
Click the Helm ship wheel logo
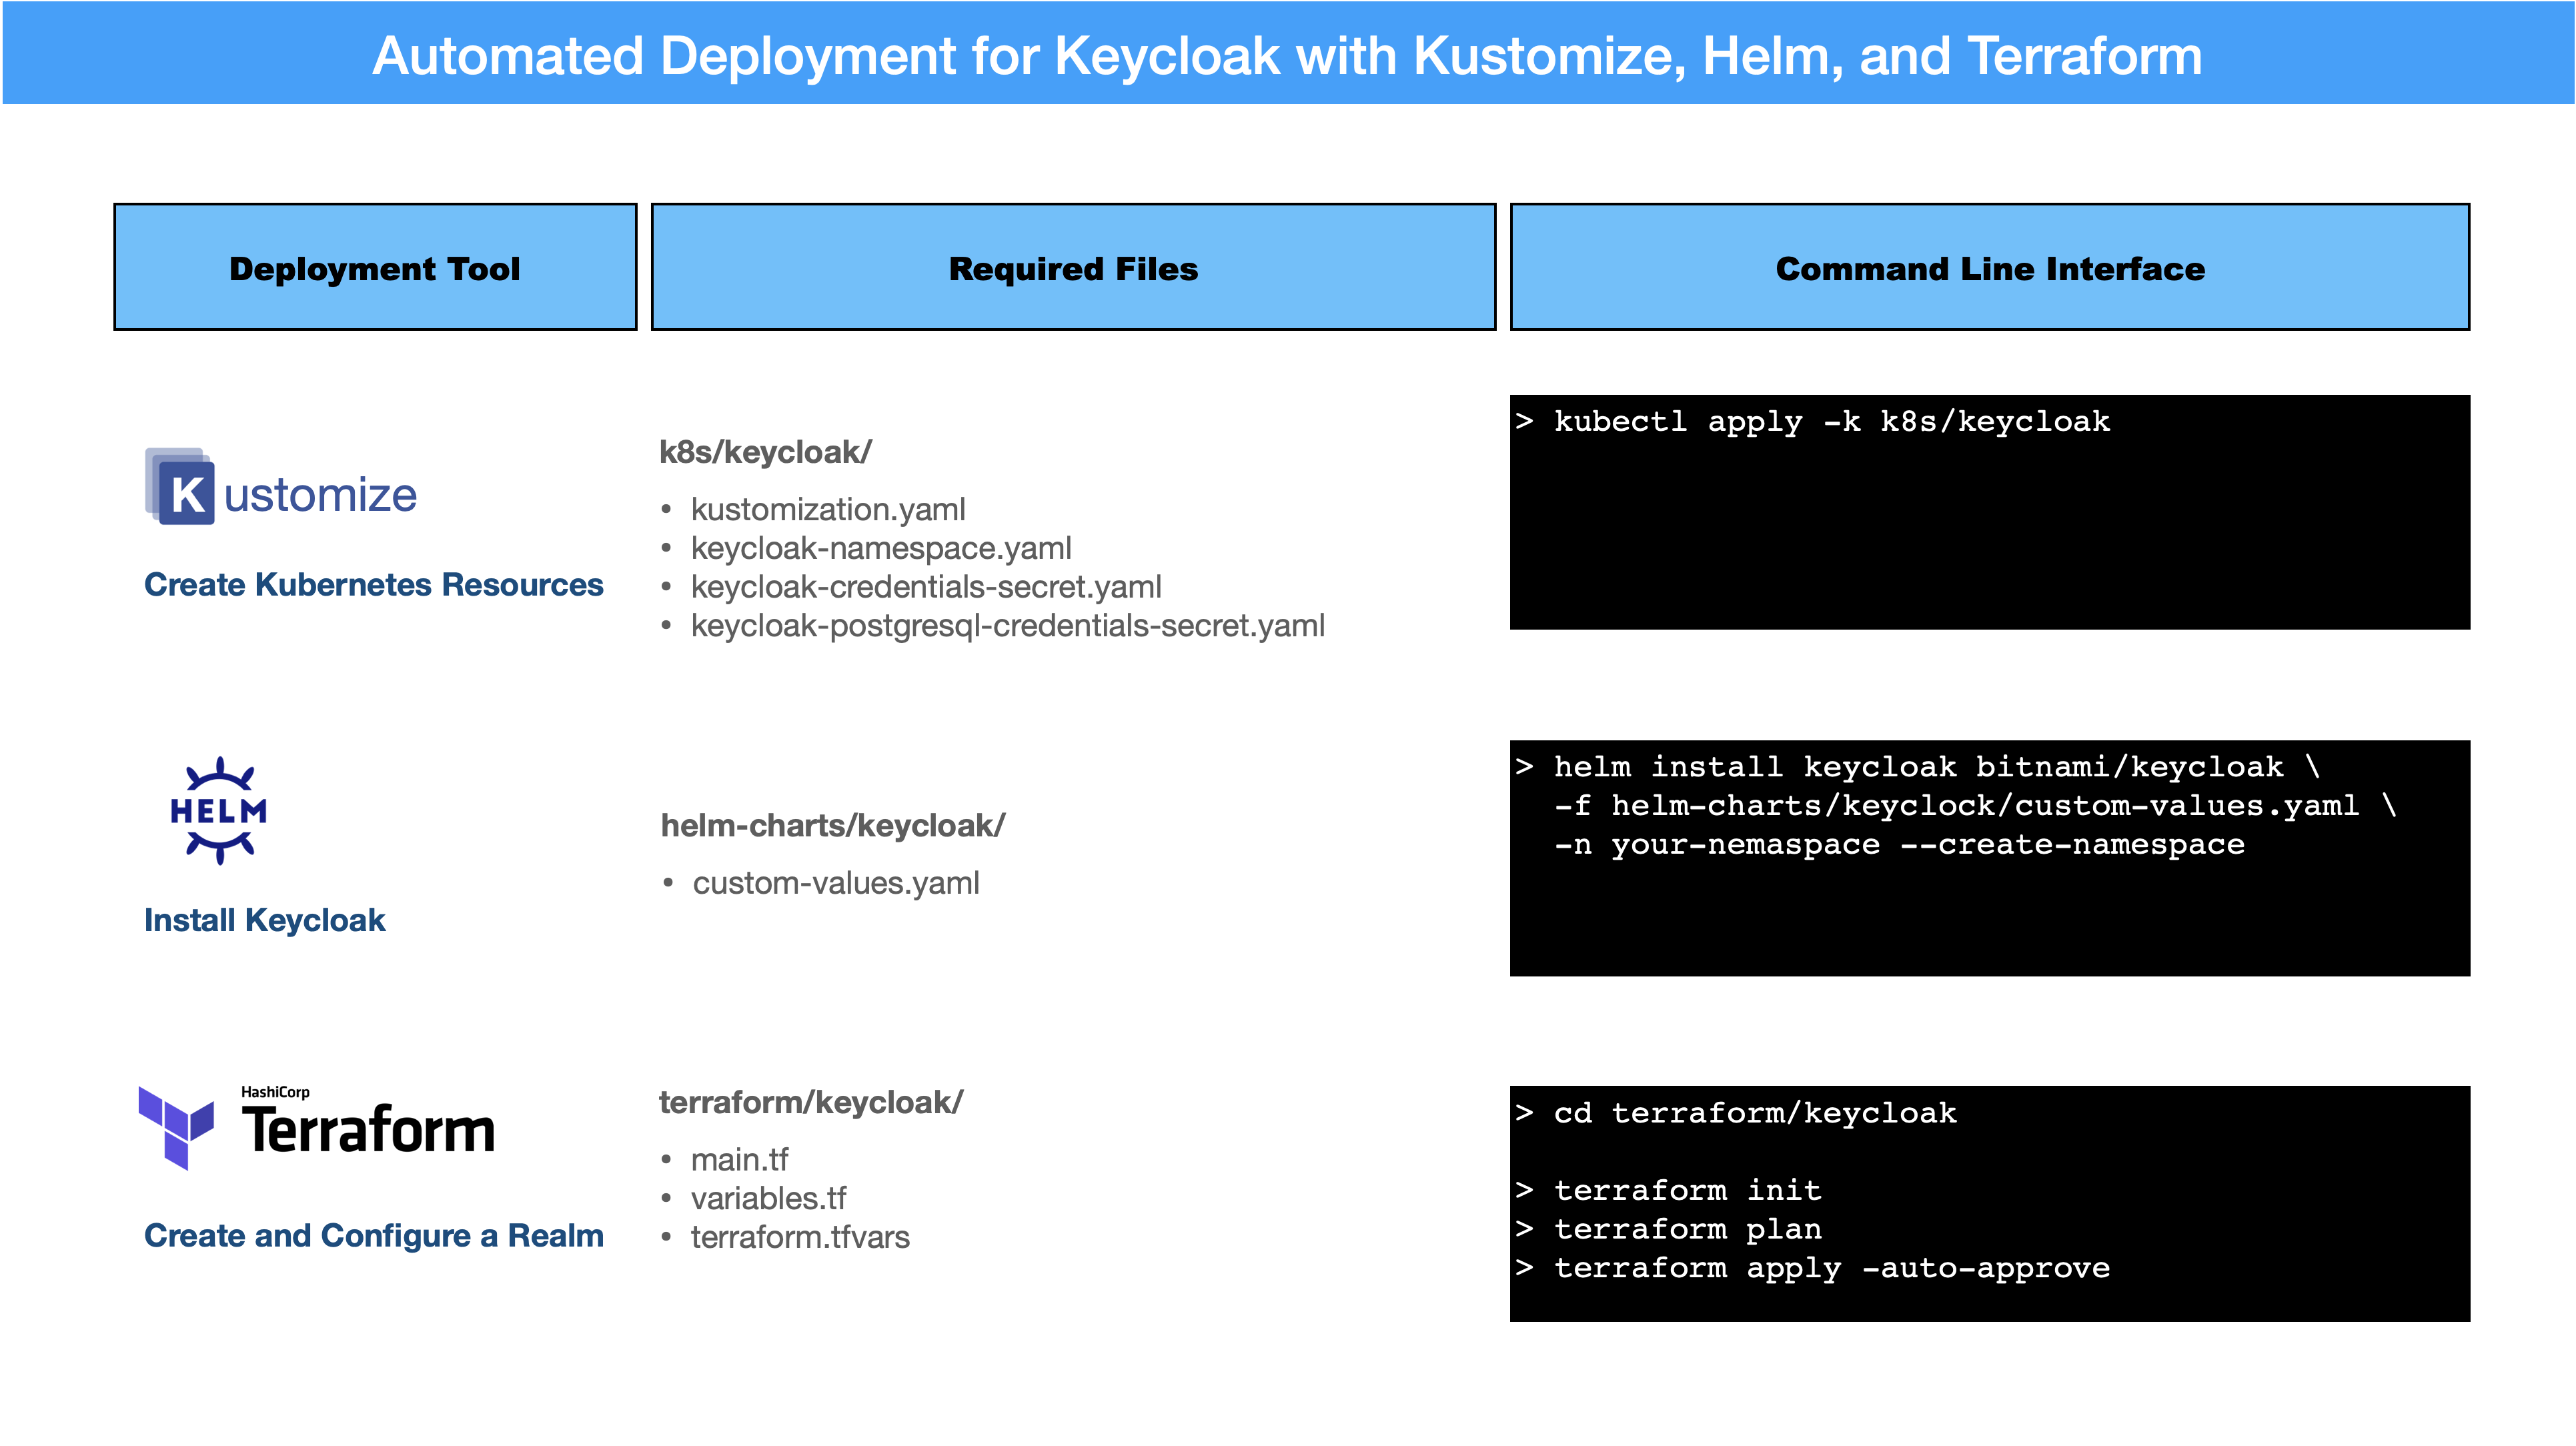(219, 810)
